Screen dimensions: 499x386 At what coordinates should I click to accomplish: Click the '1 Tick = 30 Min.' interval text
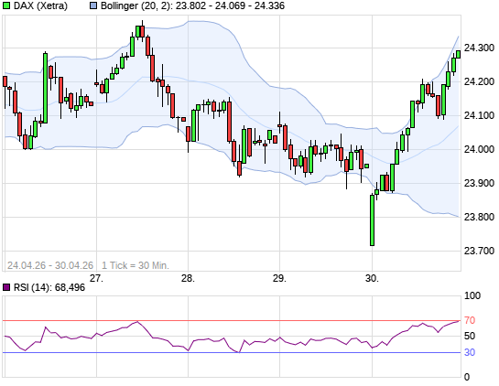[x=136, y=265]
